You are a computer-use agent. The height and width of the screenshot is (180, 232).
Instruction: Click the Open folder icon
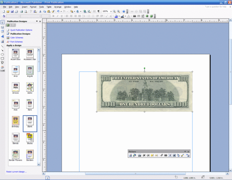(8, 11)
